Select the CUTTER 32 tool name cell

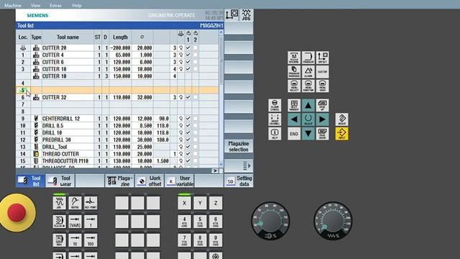tap(68, 97)
